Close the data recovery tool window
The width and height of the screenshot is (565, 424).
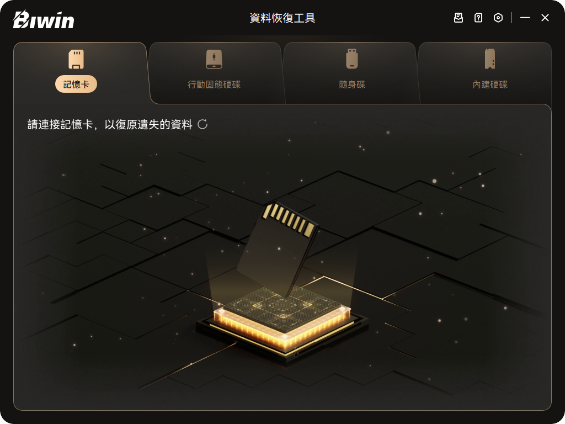coord(545,18)
